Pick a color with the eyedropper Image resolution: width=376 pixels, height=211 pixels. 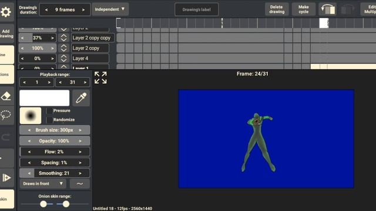81,98
